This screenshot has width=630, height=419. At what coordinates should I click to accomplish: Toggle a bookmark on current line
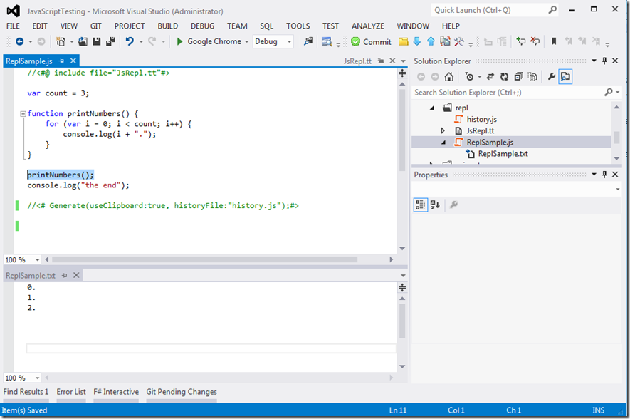(x=554, y=41)
